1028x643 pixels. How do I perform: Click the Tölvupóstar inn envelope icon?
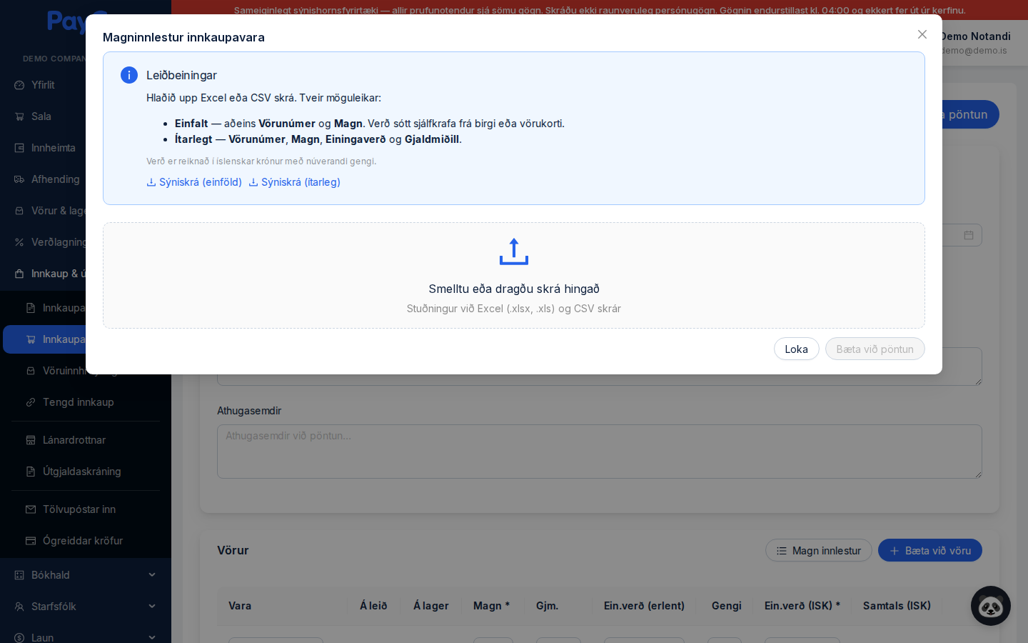coord(31,509)
